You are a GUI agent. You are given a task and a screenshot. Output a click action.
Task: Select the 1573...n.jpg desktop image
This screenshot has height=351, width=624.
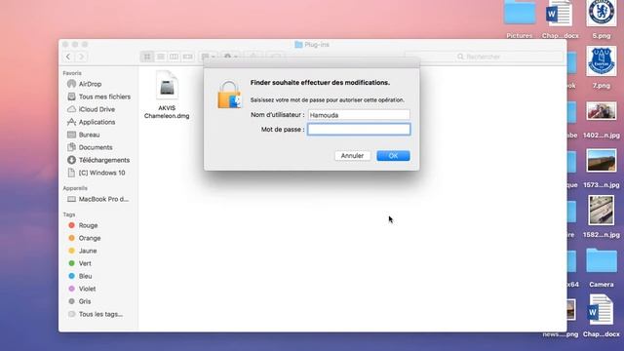pos(602,160)
